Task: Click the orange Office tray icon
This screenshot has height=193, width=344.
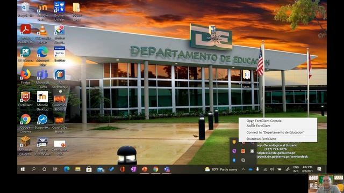Action: point(243,151)
